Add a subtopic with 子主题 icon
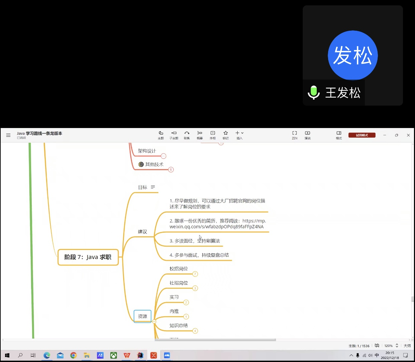The image size is (415, 362). tap(174, 135)
